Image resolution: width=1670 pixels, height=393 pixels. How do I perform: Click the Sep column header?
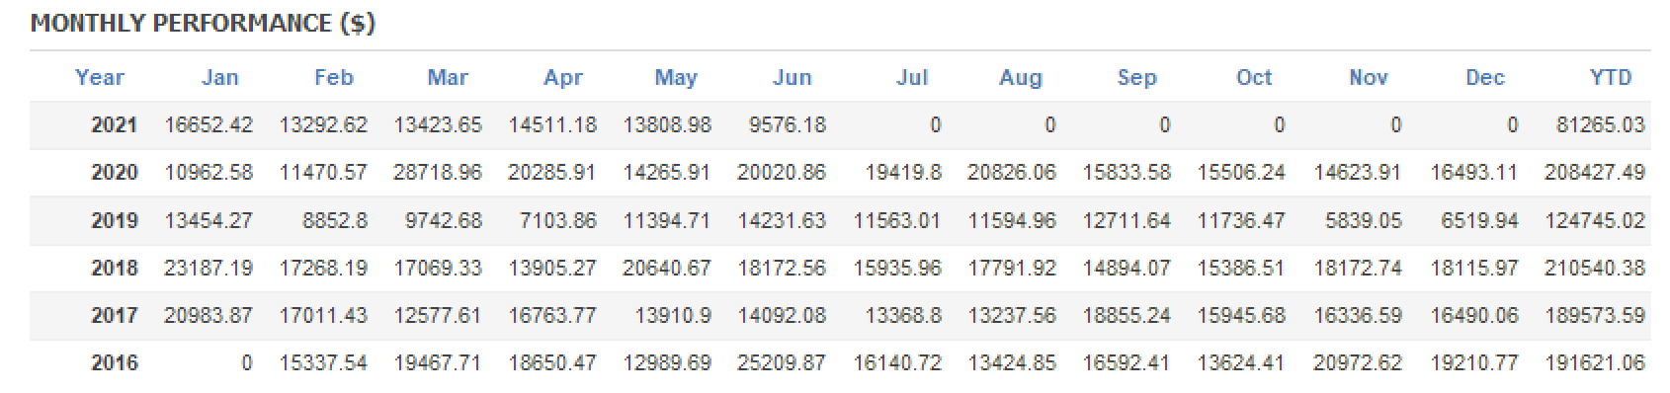pos(1136,77)
